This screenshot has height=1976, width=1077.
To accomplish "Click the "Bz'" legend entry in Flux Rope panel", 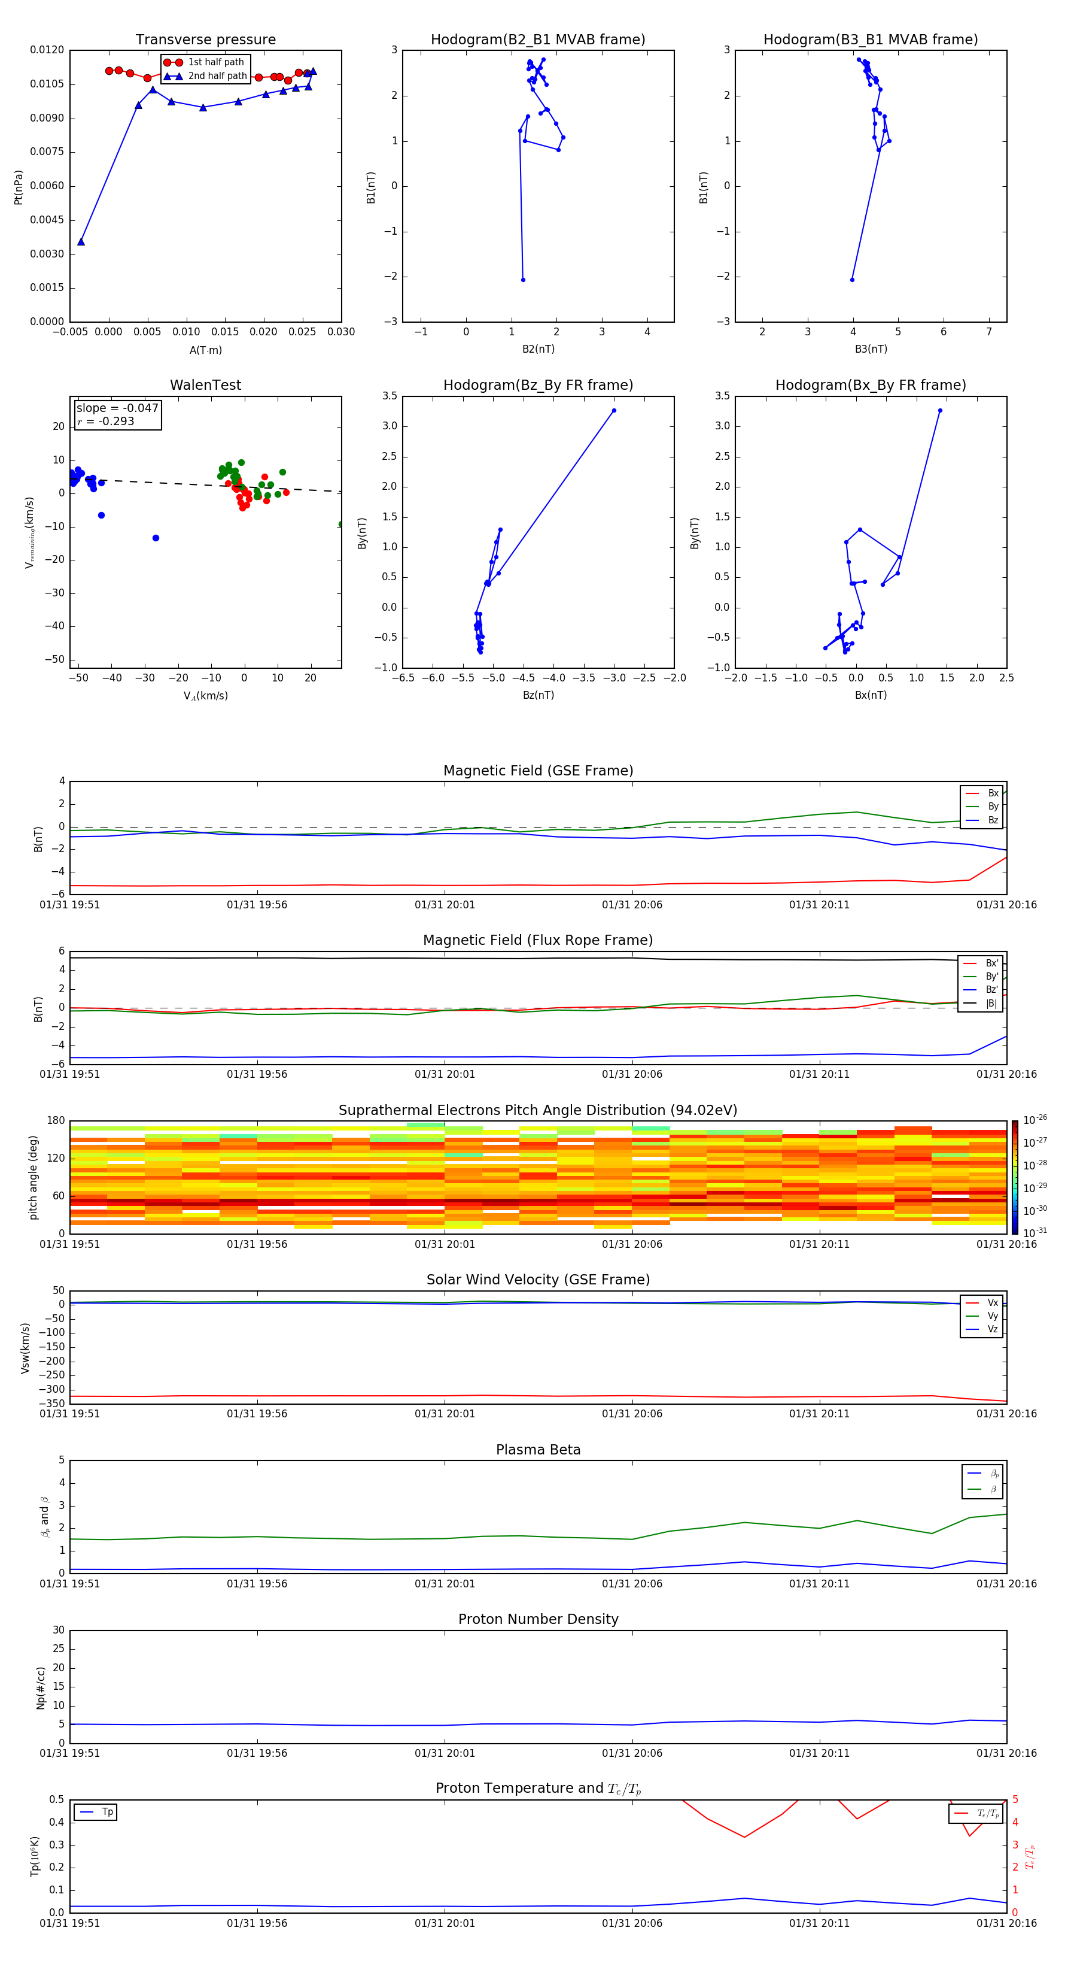I will click(x=981, y=990).
